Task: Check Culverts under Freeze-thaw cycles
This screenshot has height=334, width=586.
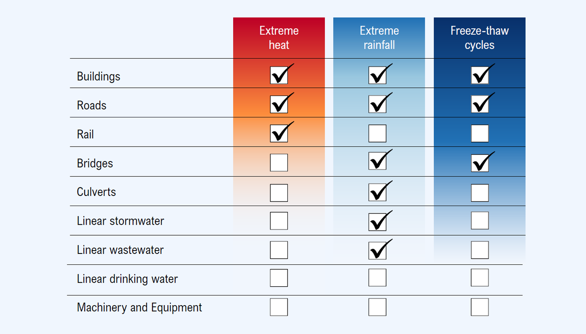Action: [x=480, y=193]
